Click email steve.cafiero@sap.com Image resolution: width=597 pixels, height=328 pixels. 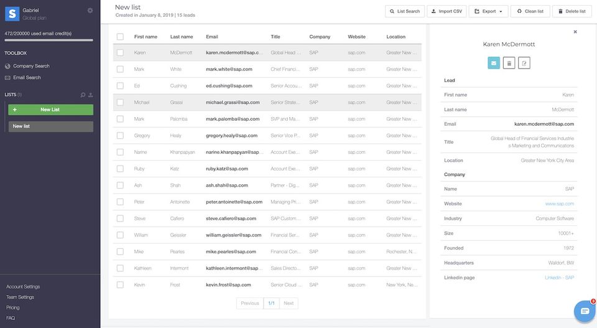(x=231, y=218)
